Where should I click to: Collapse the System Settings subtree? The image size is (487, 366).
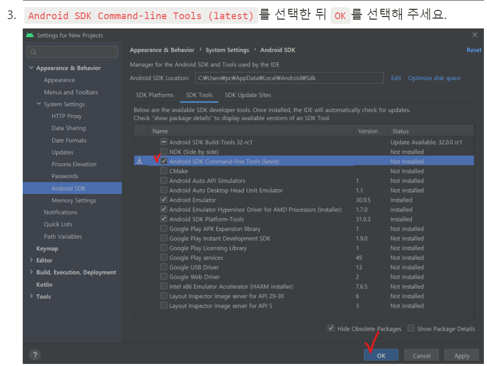tap(39, 103)
